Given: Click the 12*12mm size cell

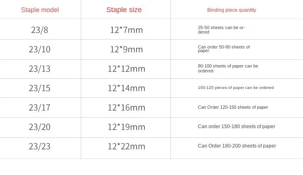Looking at the screenshot, I should coord(126,69).
